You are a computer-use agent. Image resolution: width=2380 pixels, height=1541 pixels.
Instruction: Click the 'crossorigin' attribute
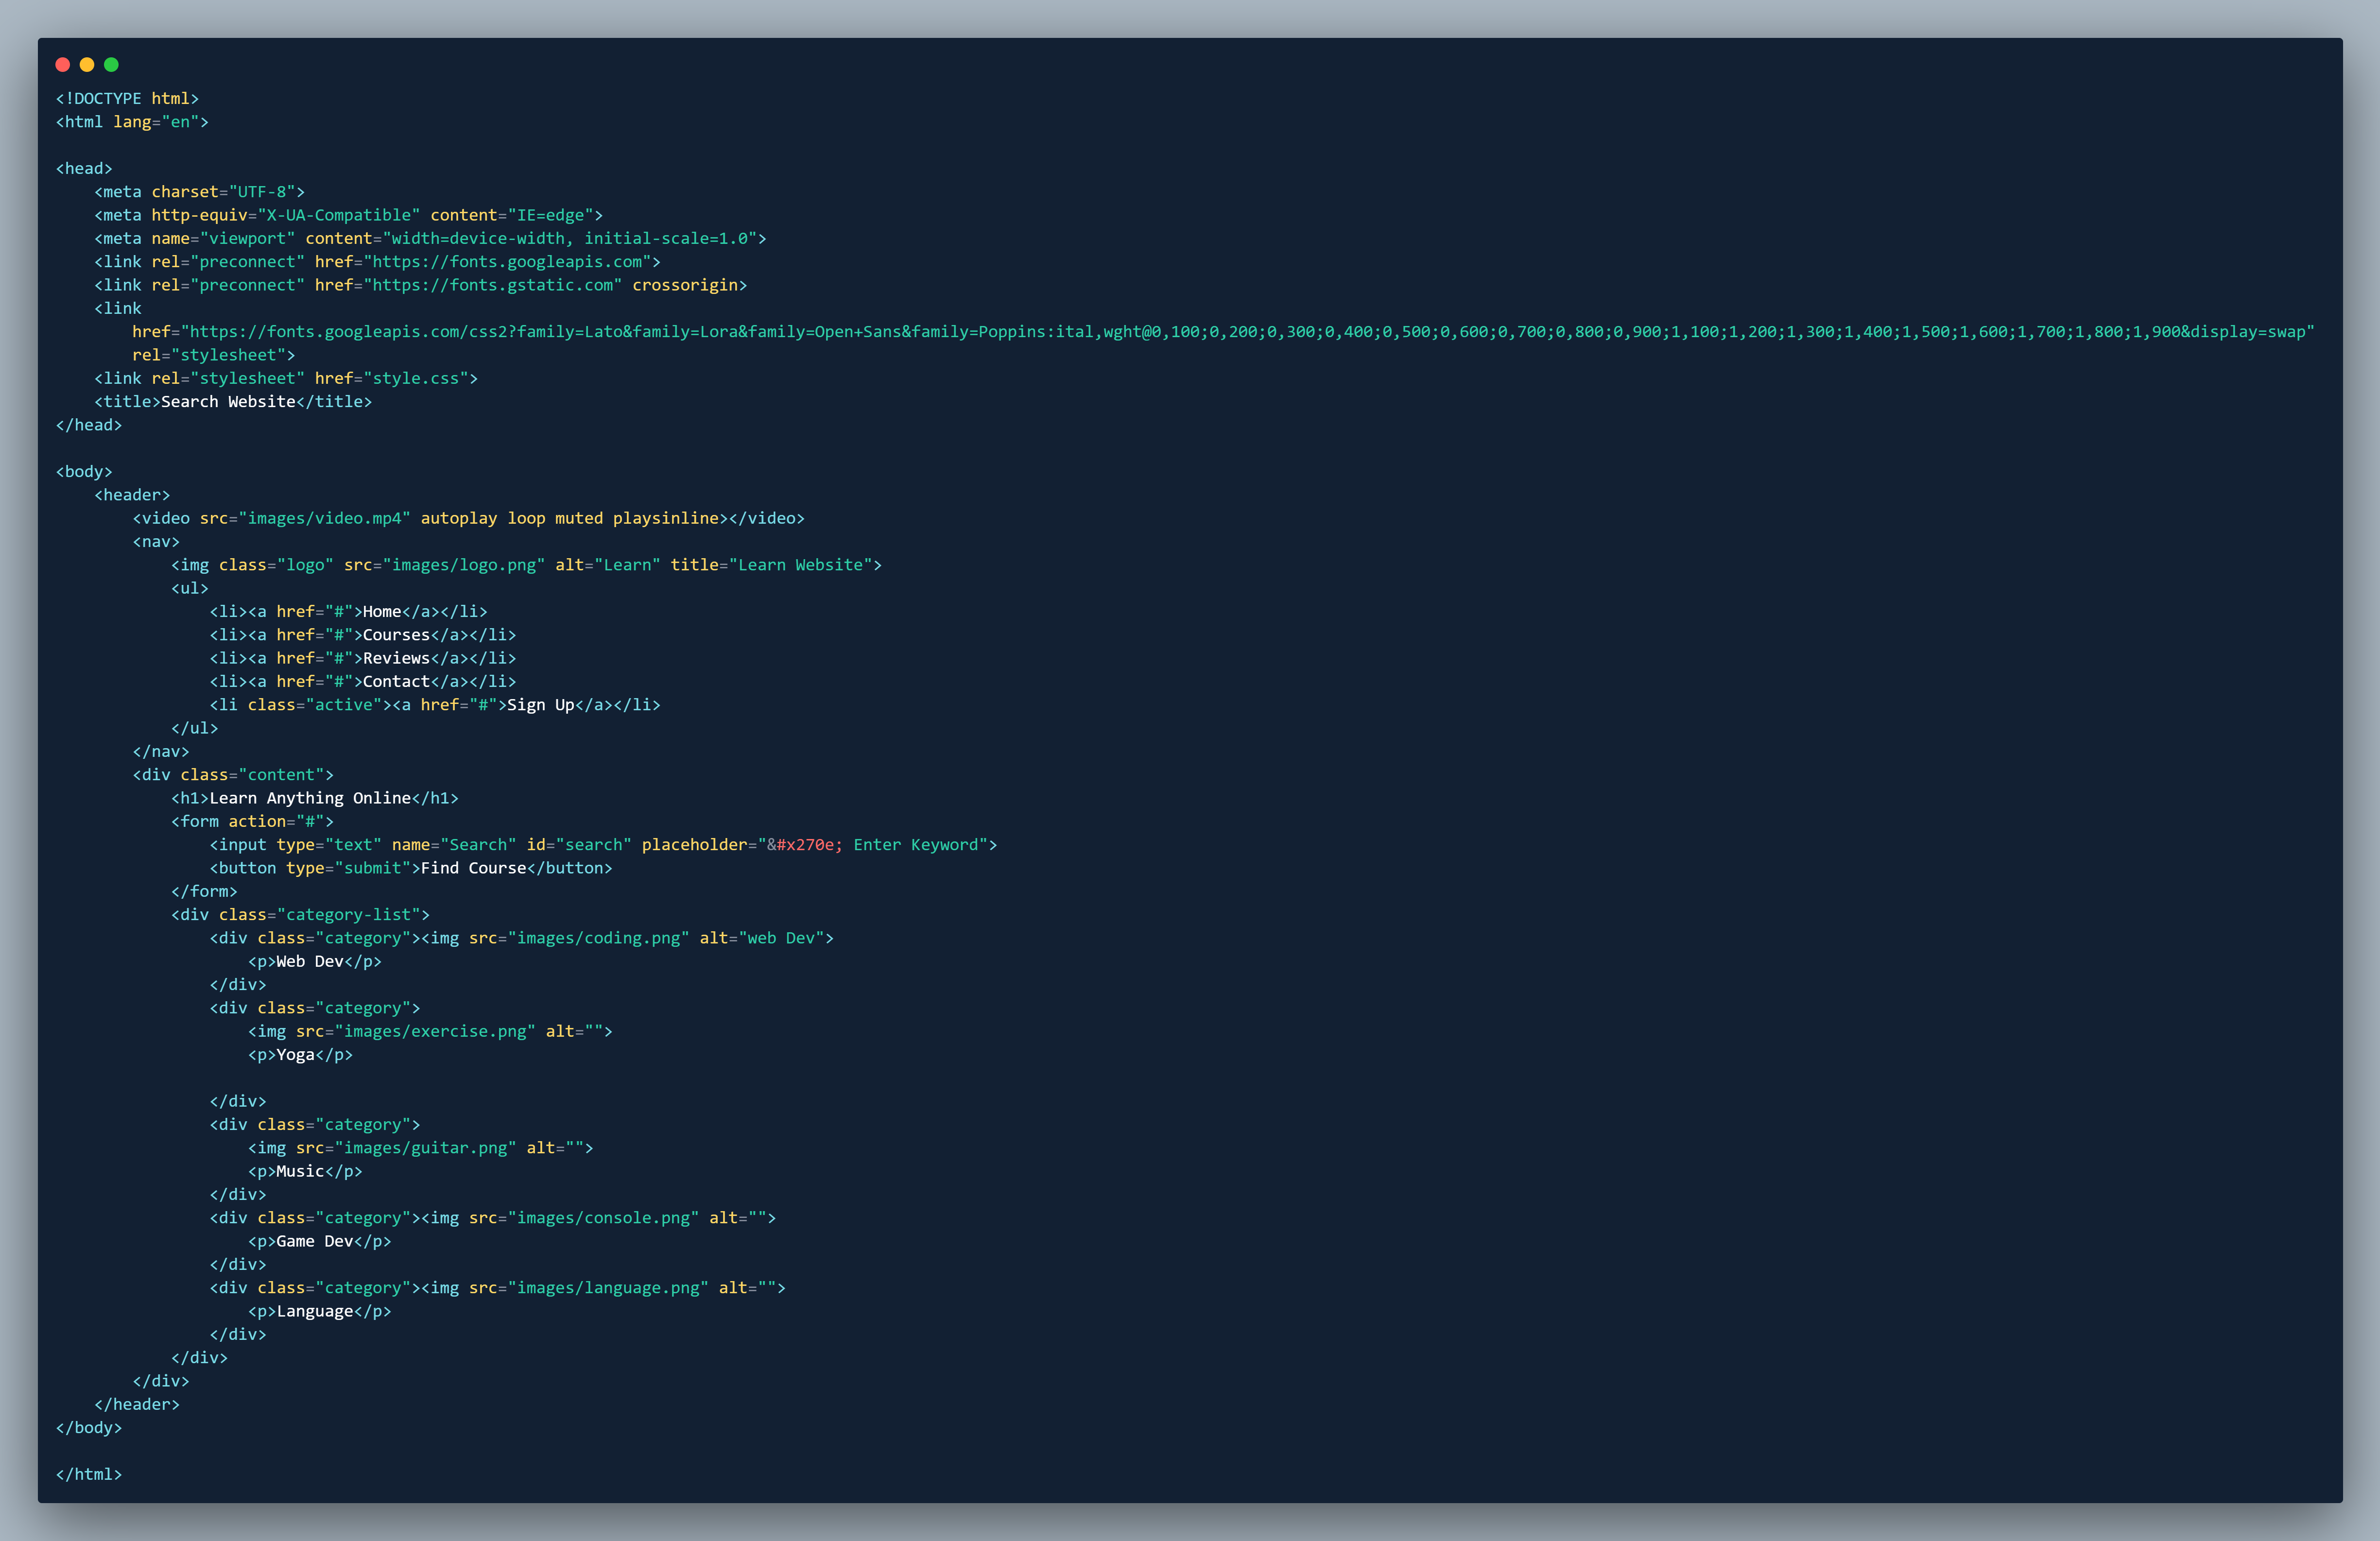click(685, 285)
